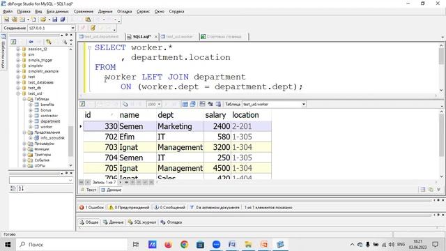Toggle the 0 Предупреждений warnings filter

point(129,208)
